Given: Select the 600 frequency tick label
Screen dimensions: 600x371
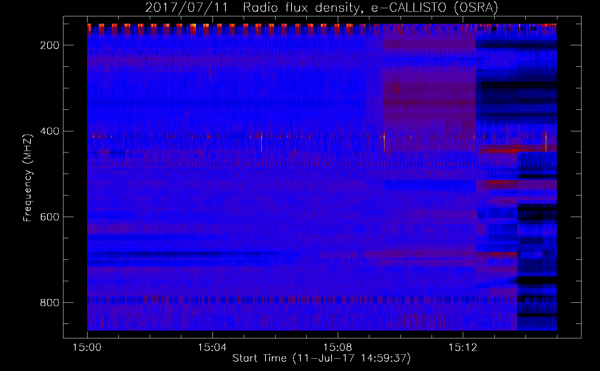Looking at the screenshot, I should (x=50, y=217).
